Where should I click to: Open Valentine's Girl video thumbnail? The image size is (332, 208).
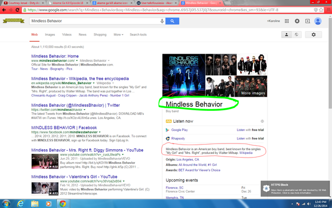(x=45, y=188)
